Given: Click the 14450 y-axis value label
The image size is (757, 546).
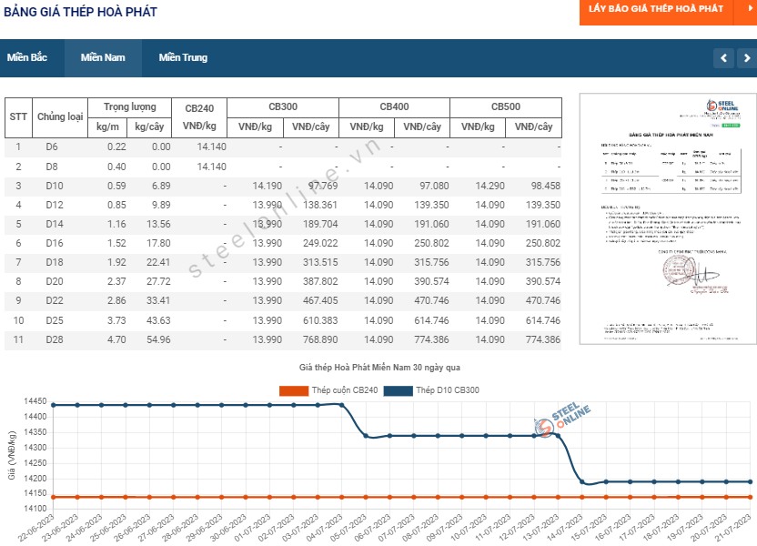Looking at the screenshot, I should tap(35, 401).
